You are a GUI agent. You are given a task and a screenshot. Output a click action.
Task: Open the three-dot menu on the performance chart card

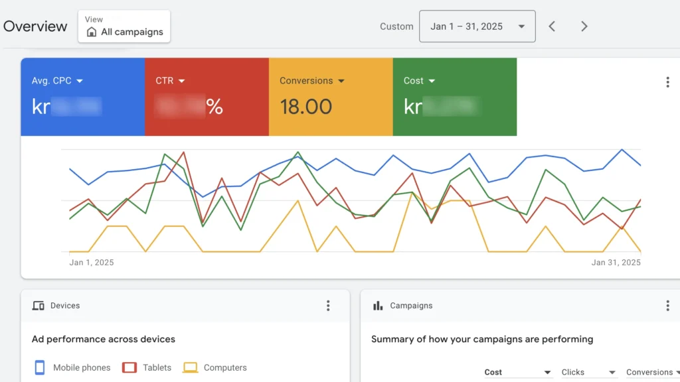click(x=667, y=82)
